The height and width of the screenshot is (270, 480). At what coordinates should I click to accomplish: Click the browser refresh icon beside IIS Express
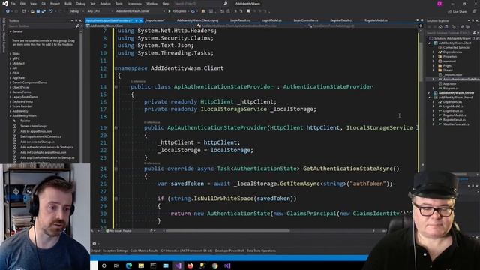tap(193, 11)
